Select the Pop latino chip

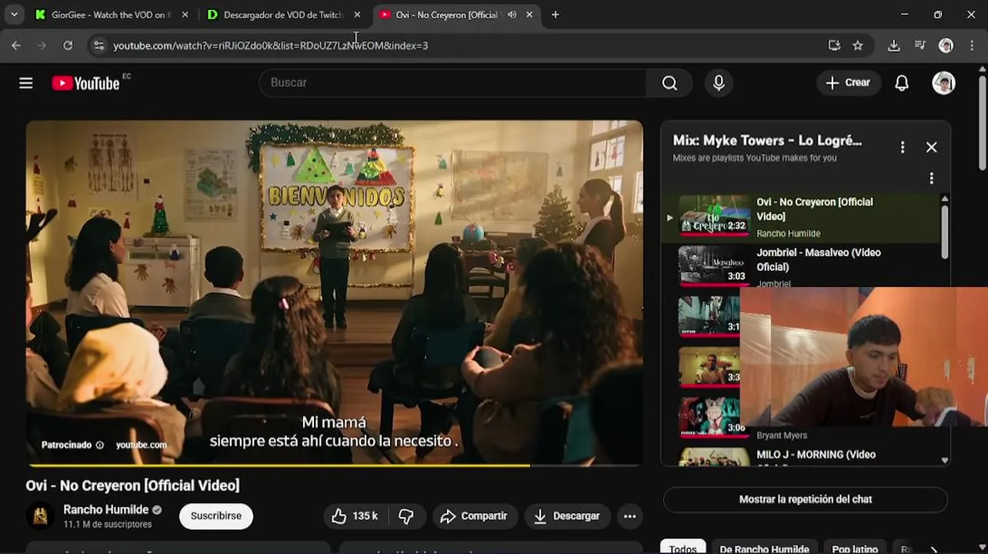tap(855, 549)
